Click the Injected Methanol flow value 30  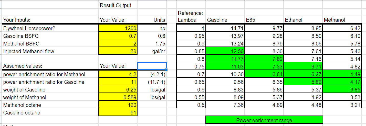pos(118,51)
